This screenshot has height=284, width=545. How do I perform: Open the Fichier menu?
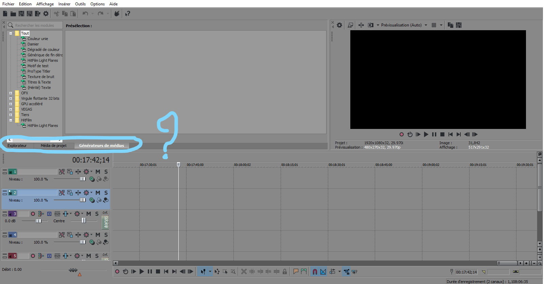[x=8, y=4]
